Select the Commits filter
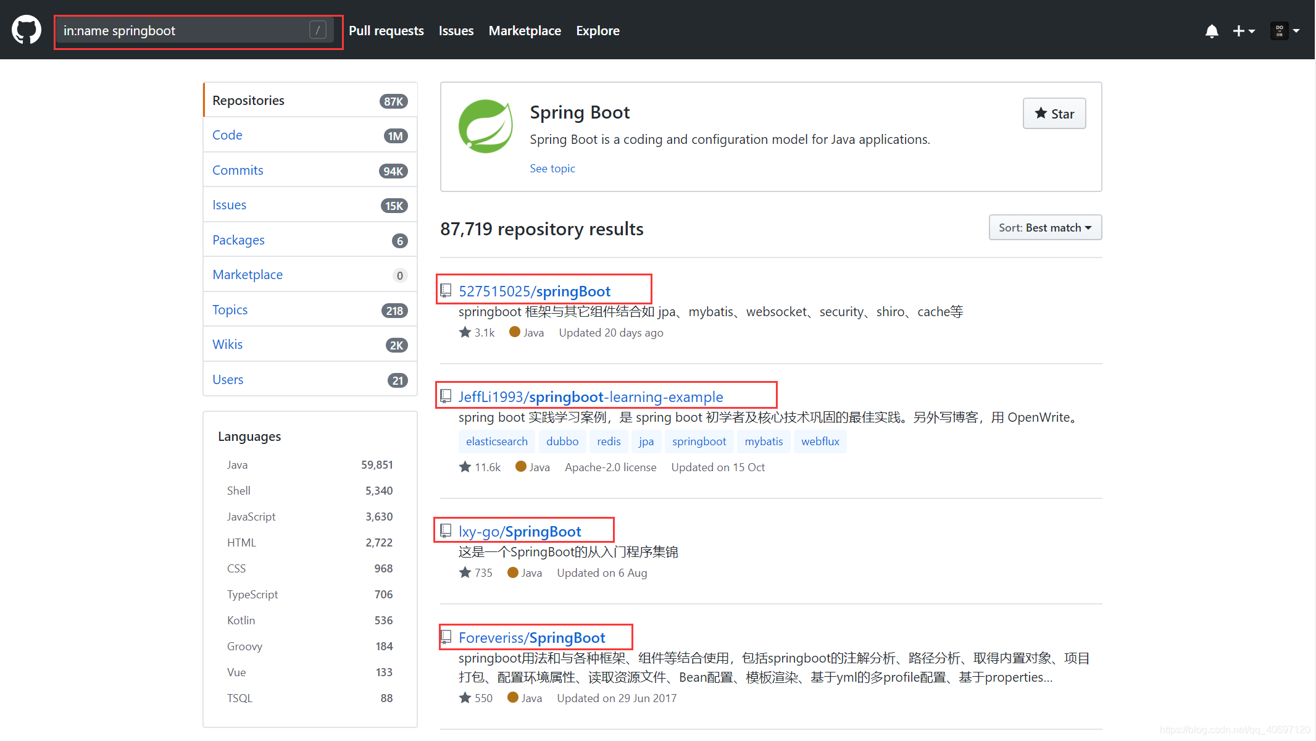Viewport: 1316px width, 741px height. coord(310,170)
